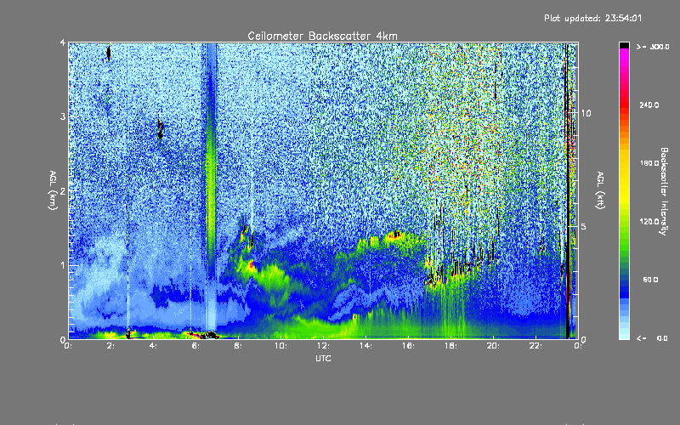Click the black top swatch of colorbar
The width and height of the screenshot is (680, 425).
click(624, 45)
